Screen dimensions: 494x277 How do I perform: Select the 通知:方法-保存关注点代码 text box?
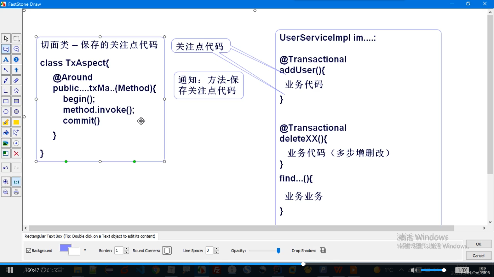click(x=209, y=85)
